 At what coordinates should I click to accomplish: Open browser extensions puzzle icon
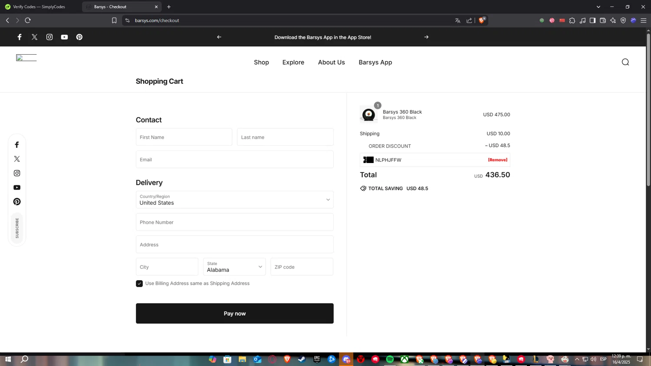tap(572, 20)
